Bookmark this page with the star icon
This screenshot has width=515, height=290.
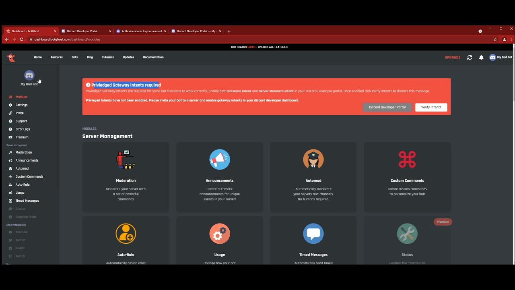click(x=495, y=39)
